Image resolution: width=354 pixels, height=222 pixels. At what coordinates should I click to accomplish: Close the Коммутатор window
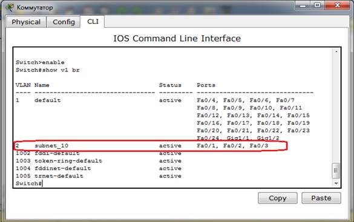337,5
